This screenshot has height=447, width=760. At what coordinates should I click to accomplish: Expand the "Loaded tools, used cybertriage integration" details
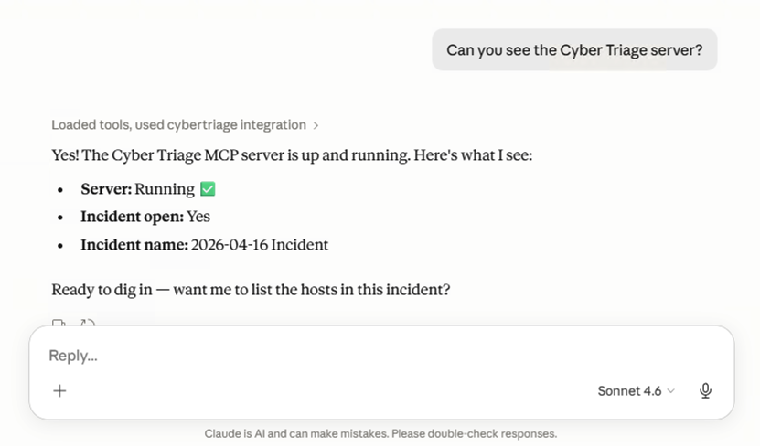178,125
